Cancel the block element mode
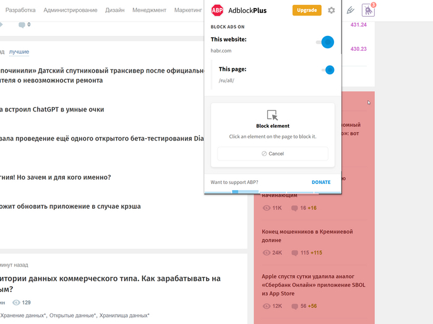 point(273,154)
